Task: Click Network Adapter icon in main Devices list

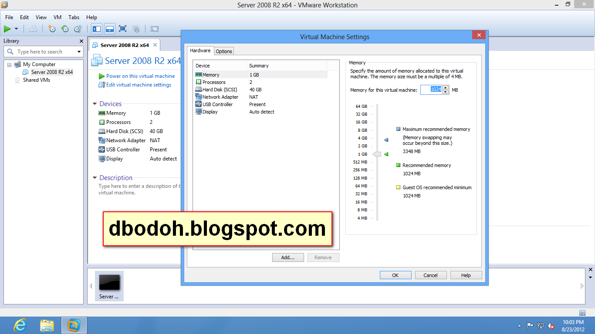Action: tap(102, 140)
